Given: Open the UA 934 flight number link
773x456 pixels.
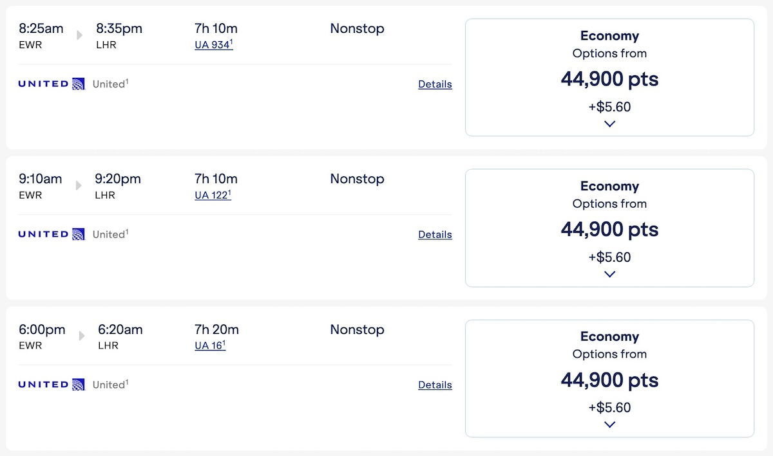Looking at the screenshot, I should tap(213, 45).
